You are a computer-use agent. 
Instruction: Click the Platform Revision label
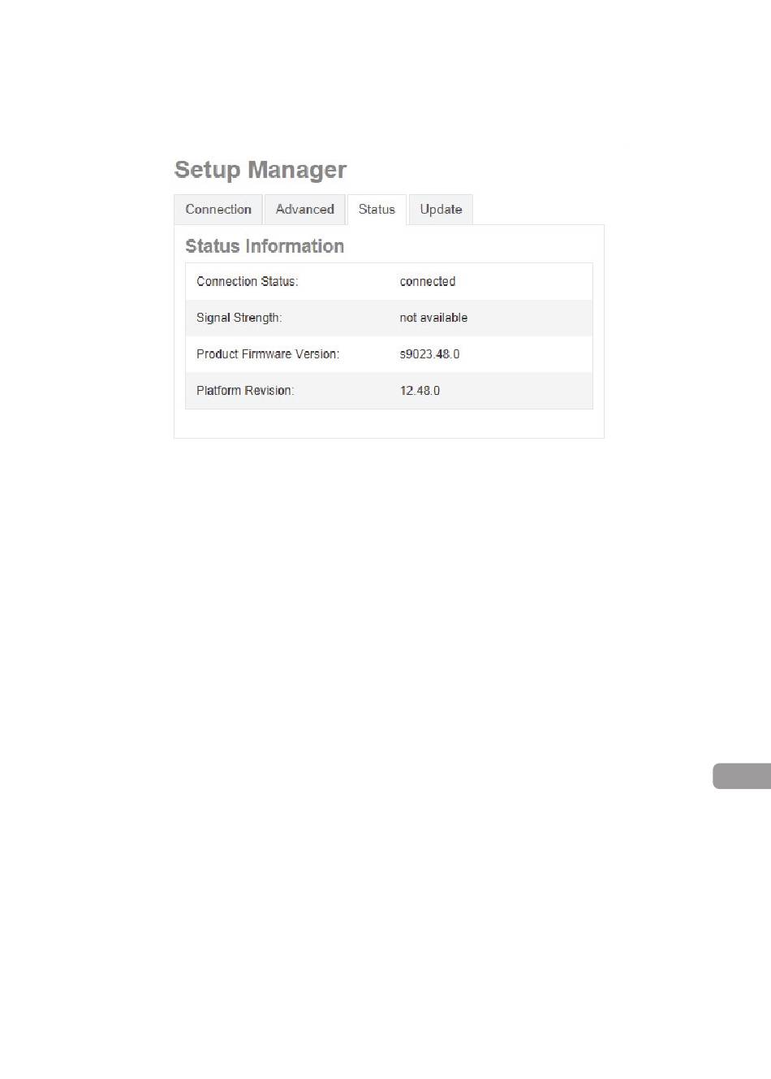point(245,391)
